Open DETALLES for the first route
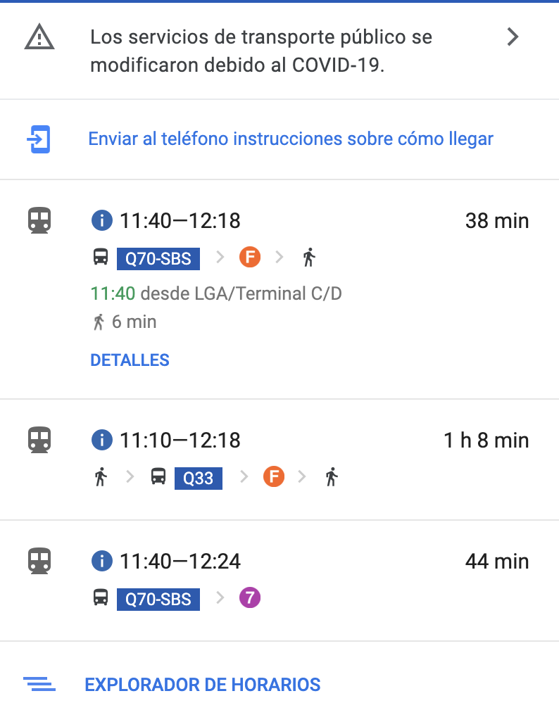The image size is (559, 722). 130,360
